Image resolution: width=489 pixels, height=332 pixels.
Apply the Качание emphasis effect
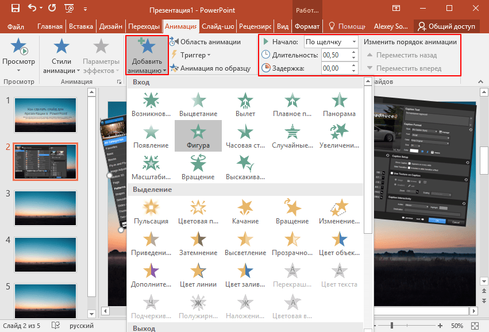[245, 211]
